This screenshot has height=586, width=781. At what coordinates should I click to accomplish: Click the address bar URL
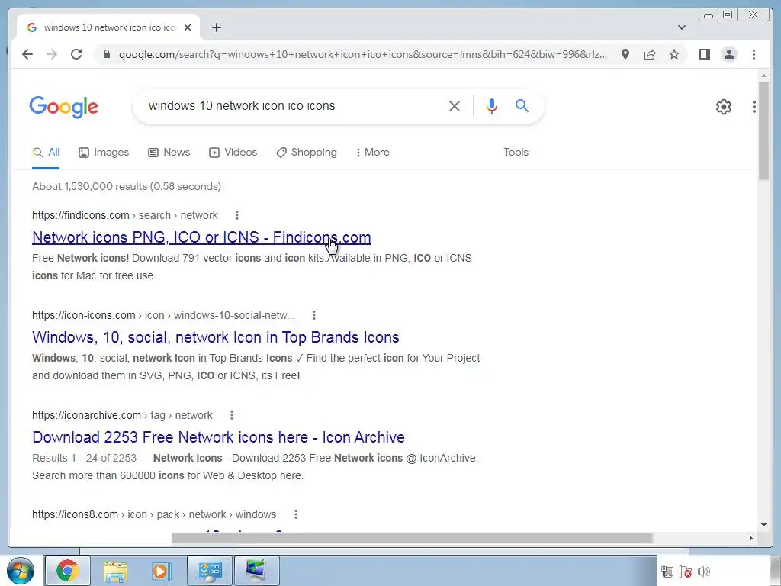tap(362, 54)
